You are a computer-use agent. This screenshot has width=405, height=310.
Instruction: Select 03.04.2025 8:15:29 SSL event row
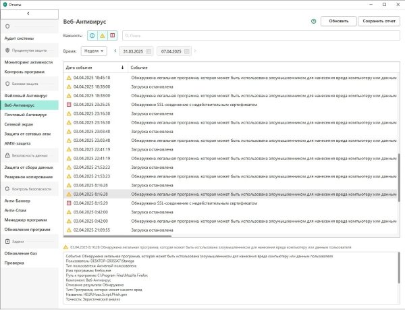click(x=230, y=203)
